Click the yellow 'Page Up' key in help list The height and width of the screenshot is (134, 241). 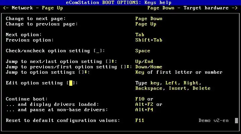click(146, 24)
